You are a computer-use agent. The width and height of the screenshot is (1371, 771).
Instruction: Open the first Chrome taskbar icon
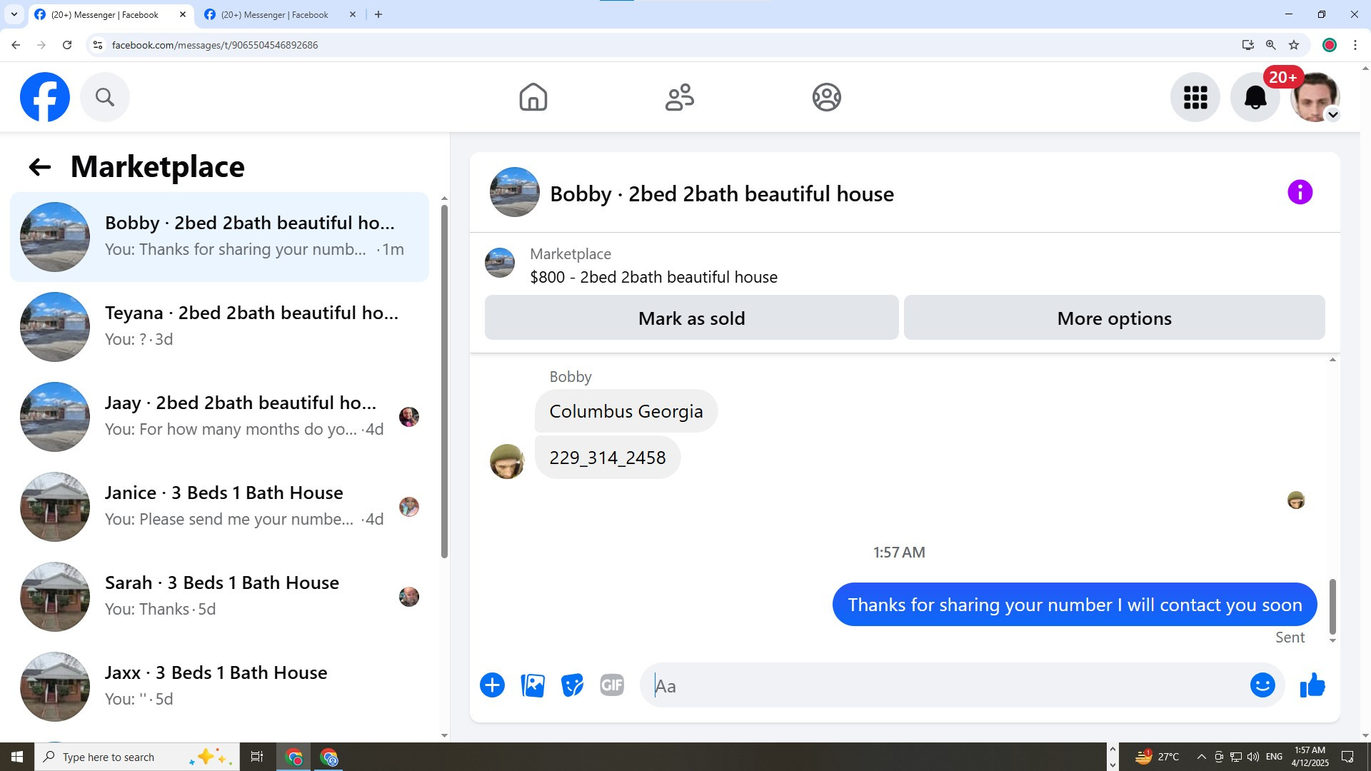coord(294,757)
